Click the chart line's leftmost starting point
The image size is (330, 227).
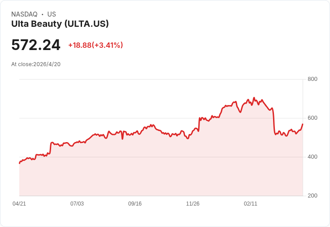[x=19, y=163]
